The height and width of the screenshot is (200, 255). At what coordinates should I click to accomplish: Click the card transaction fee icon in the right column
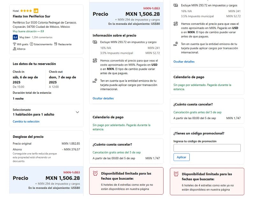pos(176,44)
